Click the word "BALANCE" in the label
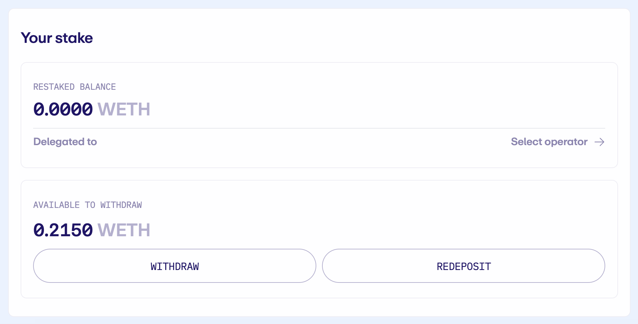Image resolution: width=638 pixels, height=324 pixels. pyautogui.click(x=98, y=87)
